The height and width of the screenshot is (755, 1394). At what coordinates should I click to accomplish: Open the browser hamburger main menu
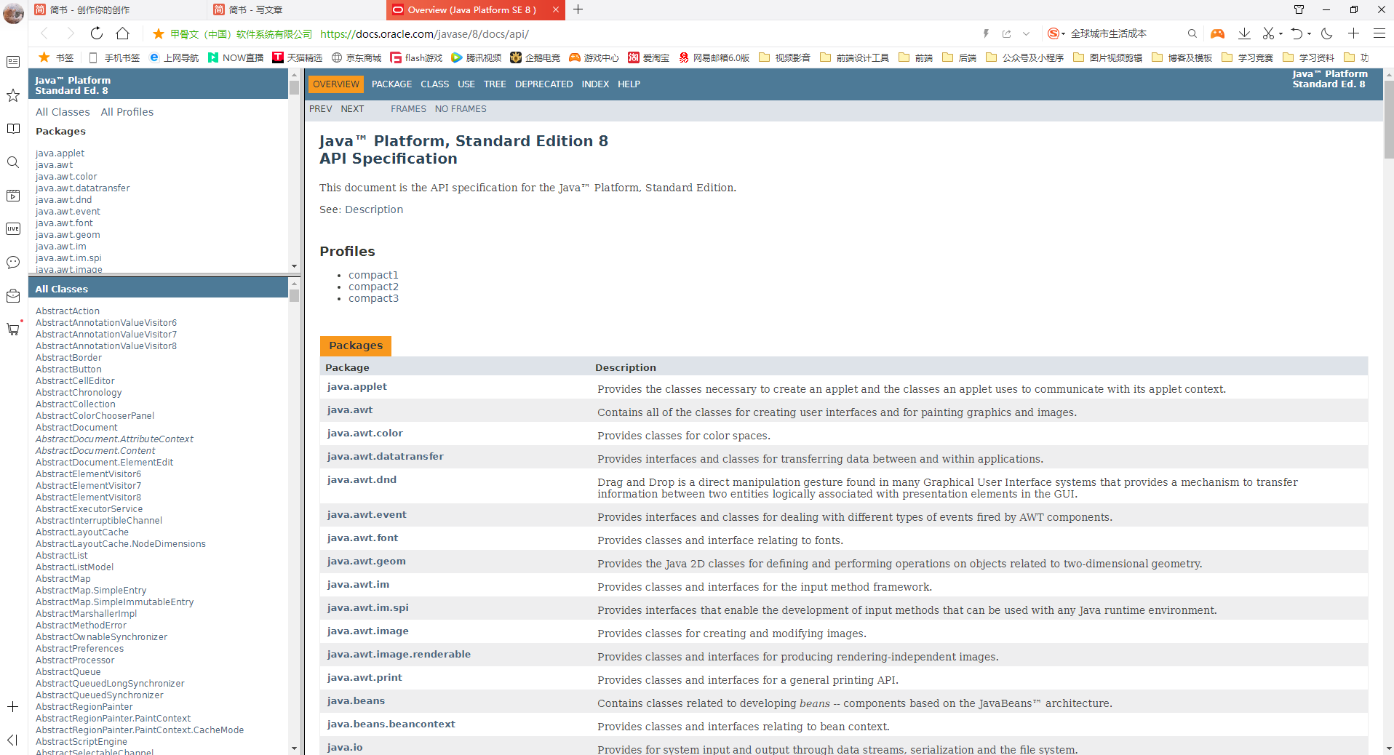tap(1379, 33)
